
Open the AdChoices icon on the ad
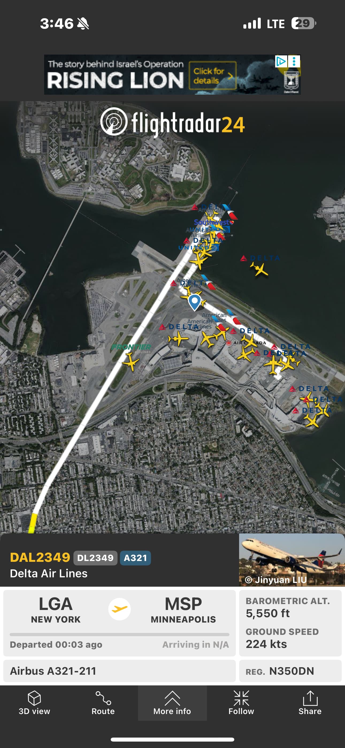coord(281,61)
